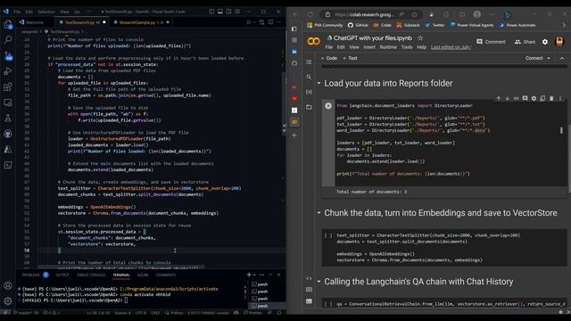The image size is (571, 321).
Task: Collapse the Colab header with the chevron
Action: coord(562,58)
